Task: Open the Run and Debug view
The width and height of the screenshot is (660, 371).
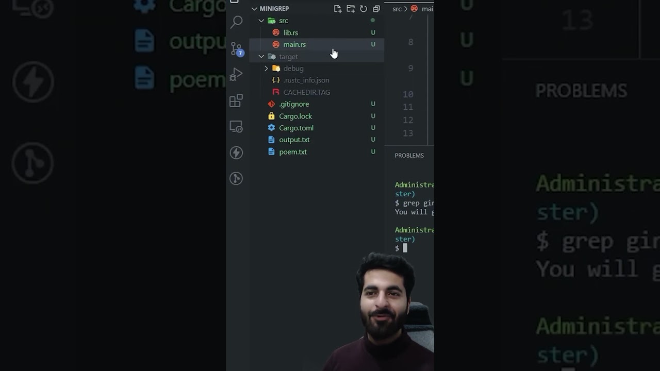Action: click(236, 75)
